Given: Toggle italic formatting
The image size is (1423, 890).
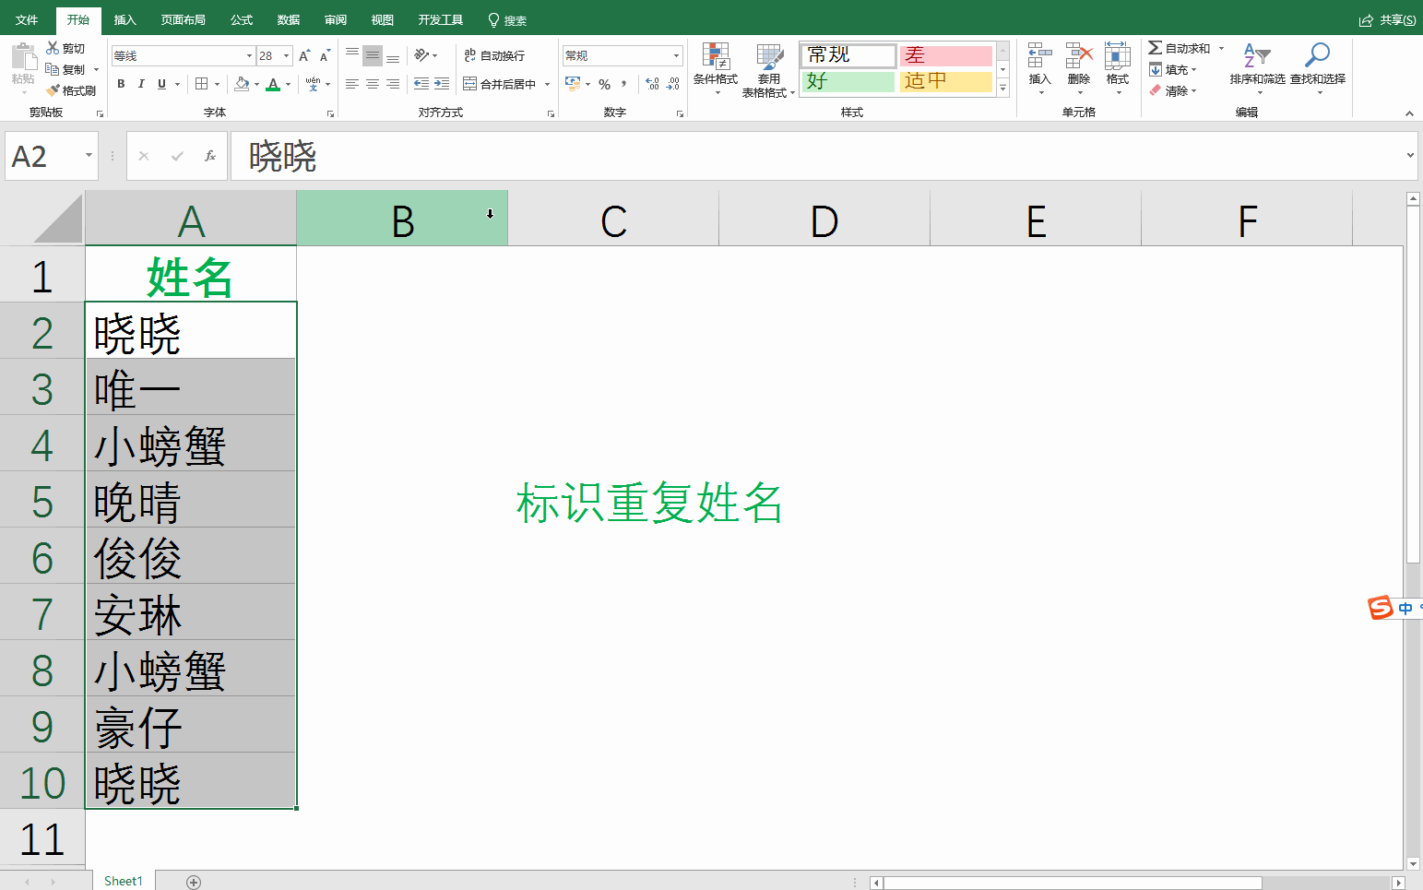Looking at the screenshot, I should (x=141, y=84).
